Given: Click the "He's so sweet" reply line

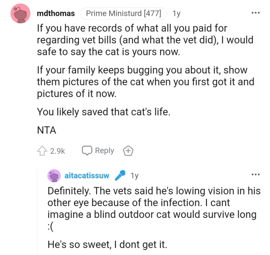Looking at the screenshot, I should [108, 244].
